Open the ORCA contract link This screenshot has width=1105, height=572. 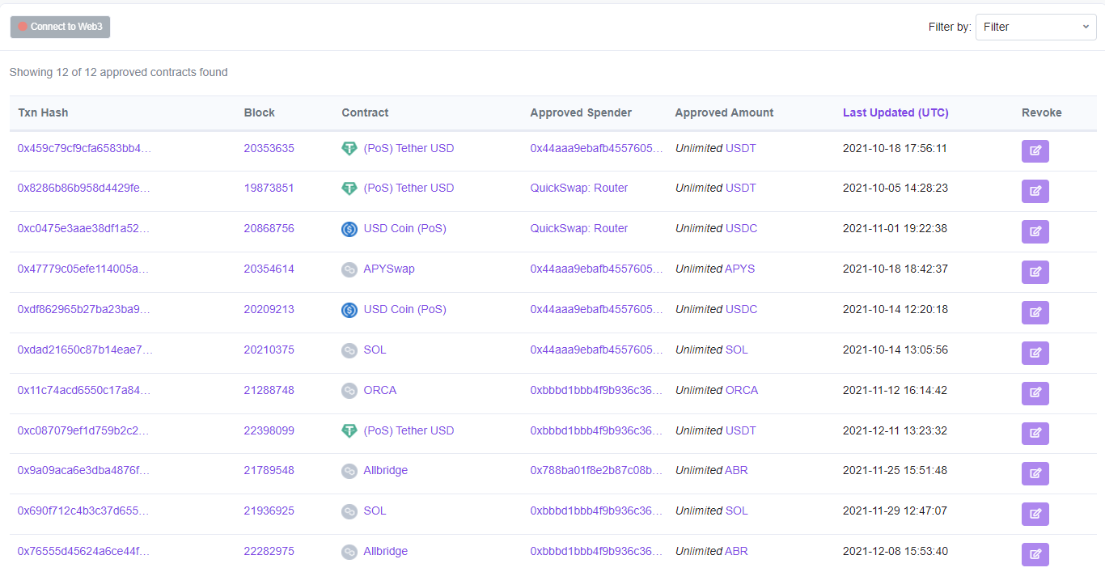[x=380, y=390]
